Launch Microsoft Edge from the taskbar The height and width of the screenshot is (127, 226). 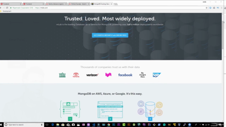point(53,125)
